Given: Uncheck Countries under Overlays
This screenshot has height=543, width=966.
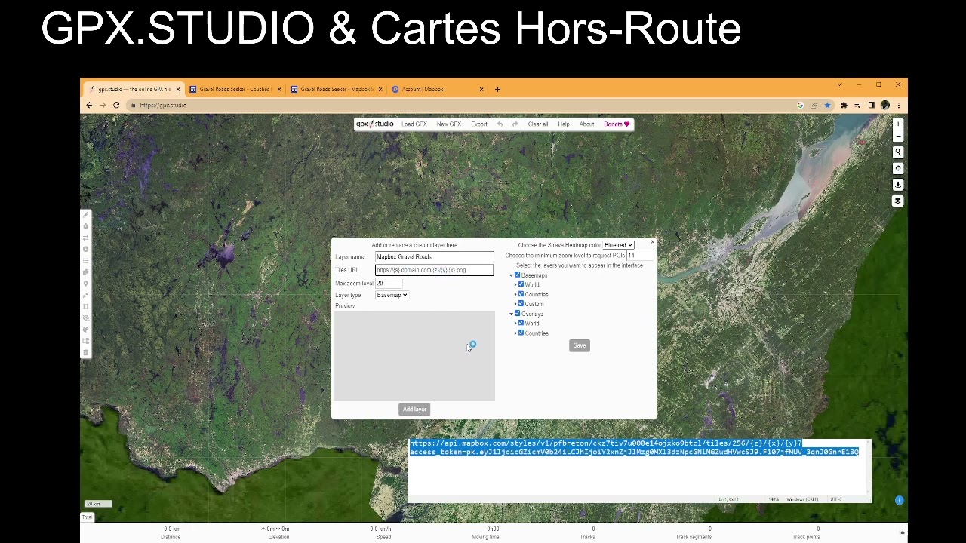Looking at the screenshot, I should pos(521,333).
